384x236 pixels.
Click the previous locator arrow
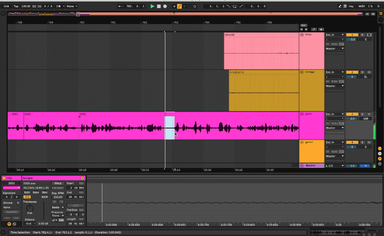click(x=302, y=29)
